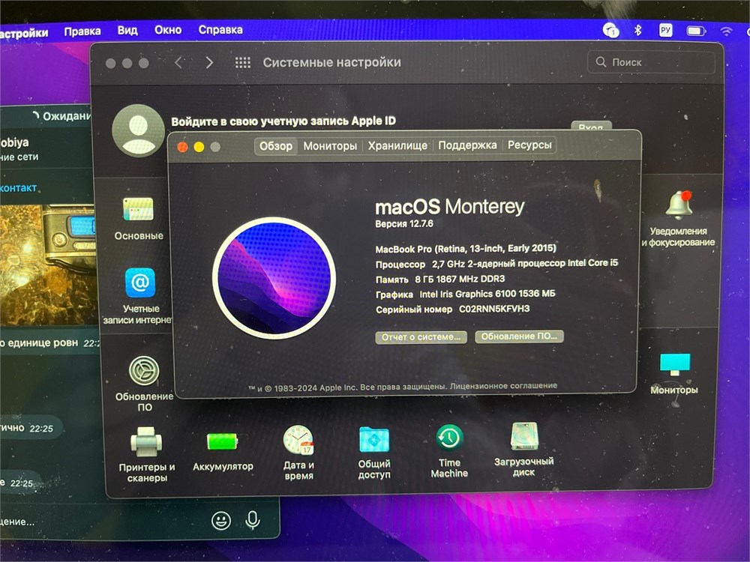This screenshot has width=750, height=562.
Task: Open the Справка menu
Action: point(220,30)
